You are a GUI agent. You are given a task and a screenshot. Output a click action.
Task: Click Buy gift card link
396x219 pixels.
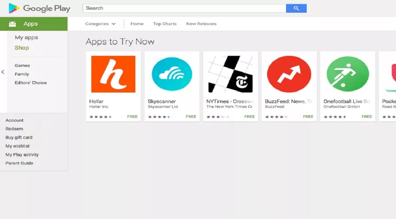tap(19, 137)
